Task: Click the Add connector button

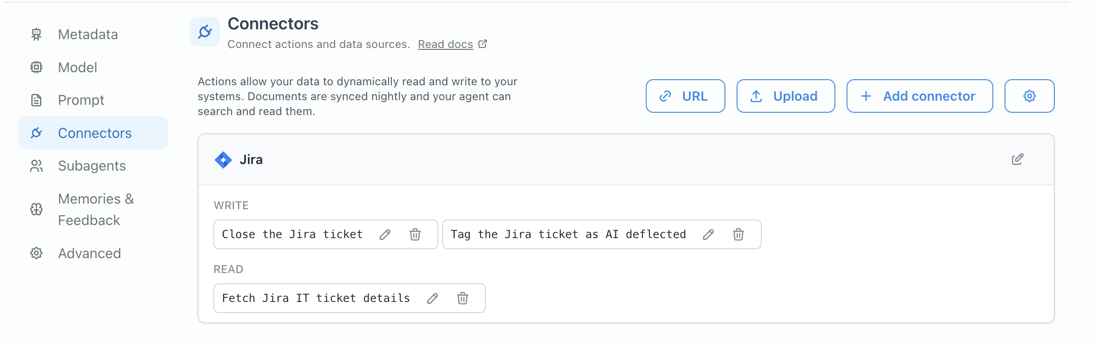Action: (920, 96)
